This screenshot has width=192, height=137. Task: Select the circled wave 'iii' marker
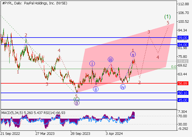(111, 59)
